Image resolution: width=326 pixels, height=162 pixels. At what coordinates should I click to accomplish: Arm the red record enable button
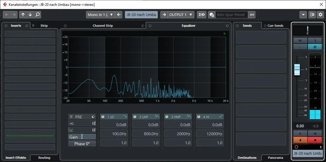tap(315, 140)
